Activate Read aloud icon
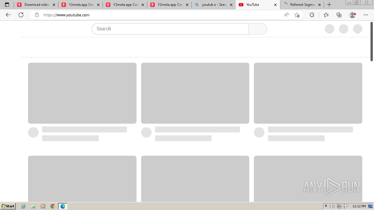 pos(286,15)
